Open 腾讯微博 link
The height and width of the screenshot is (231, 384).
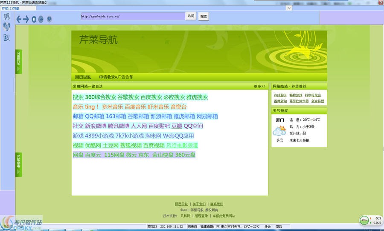tap(119, 126)
